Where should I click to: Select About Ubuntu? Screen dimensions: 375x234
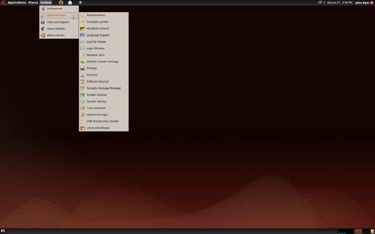pos(59,35)
